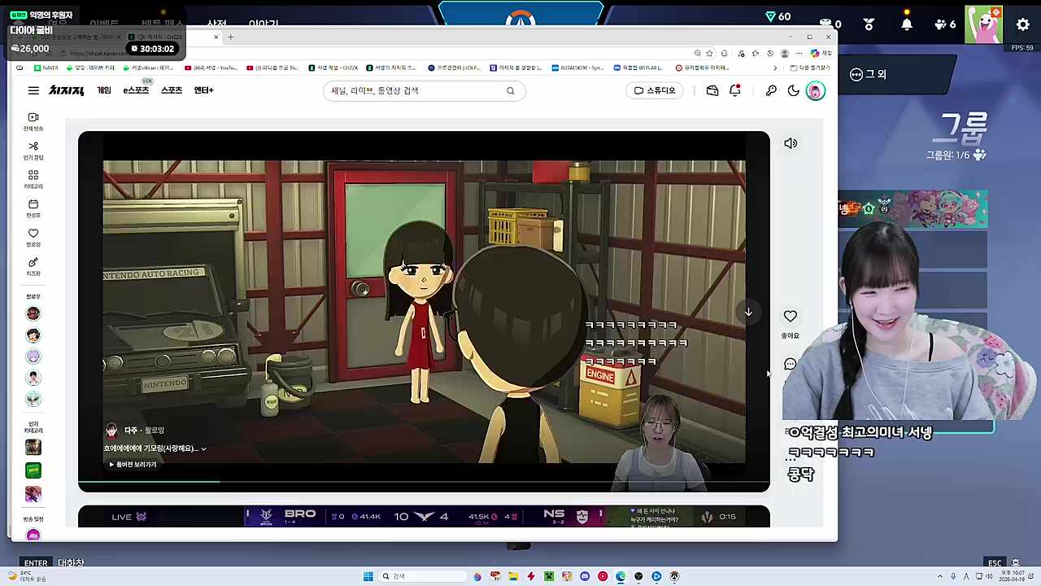
Task: Open streamer 다주 channel name
Action: (131, 430)
